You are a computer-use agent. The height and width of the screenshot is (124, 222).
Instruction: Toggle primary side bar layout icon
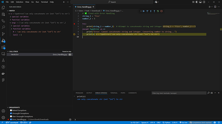(x=197, y=2)
